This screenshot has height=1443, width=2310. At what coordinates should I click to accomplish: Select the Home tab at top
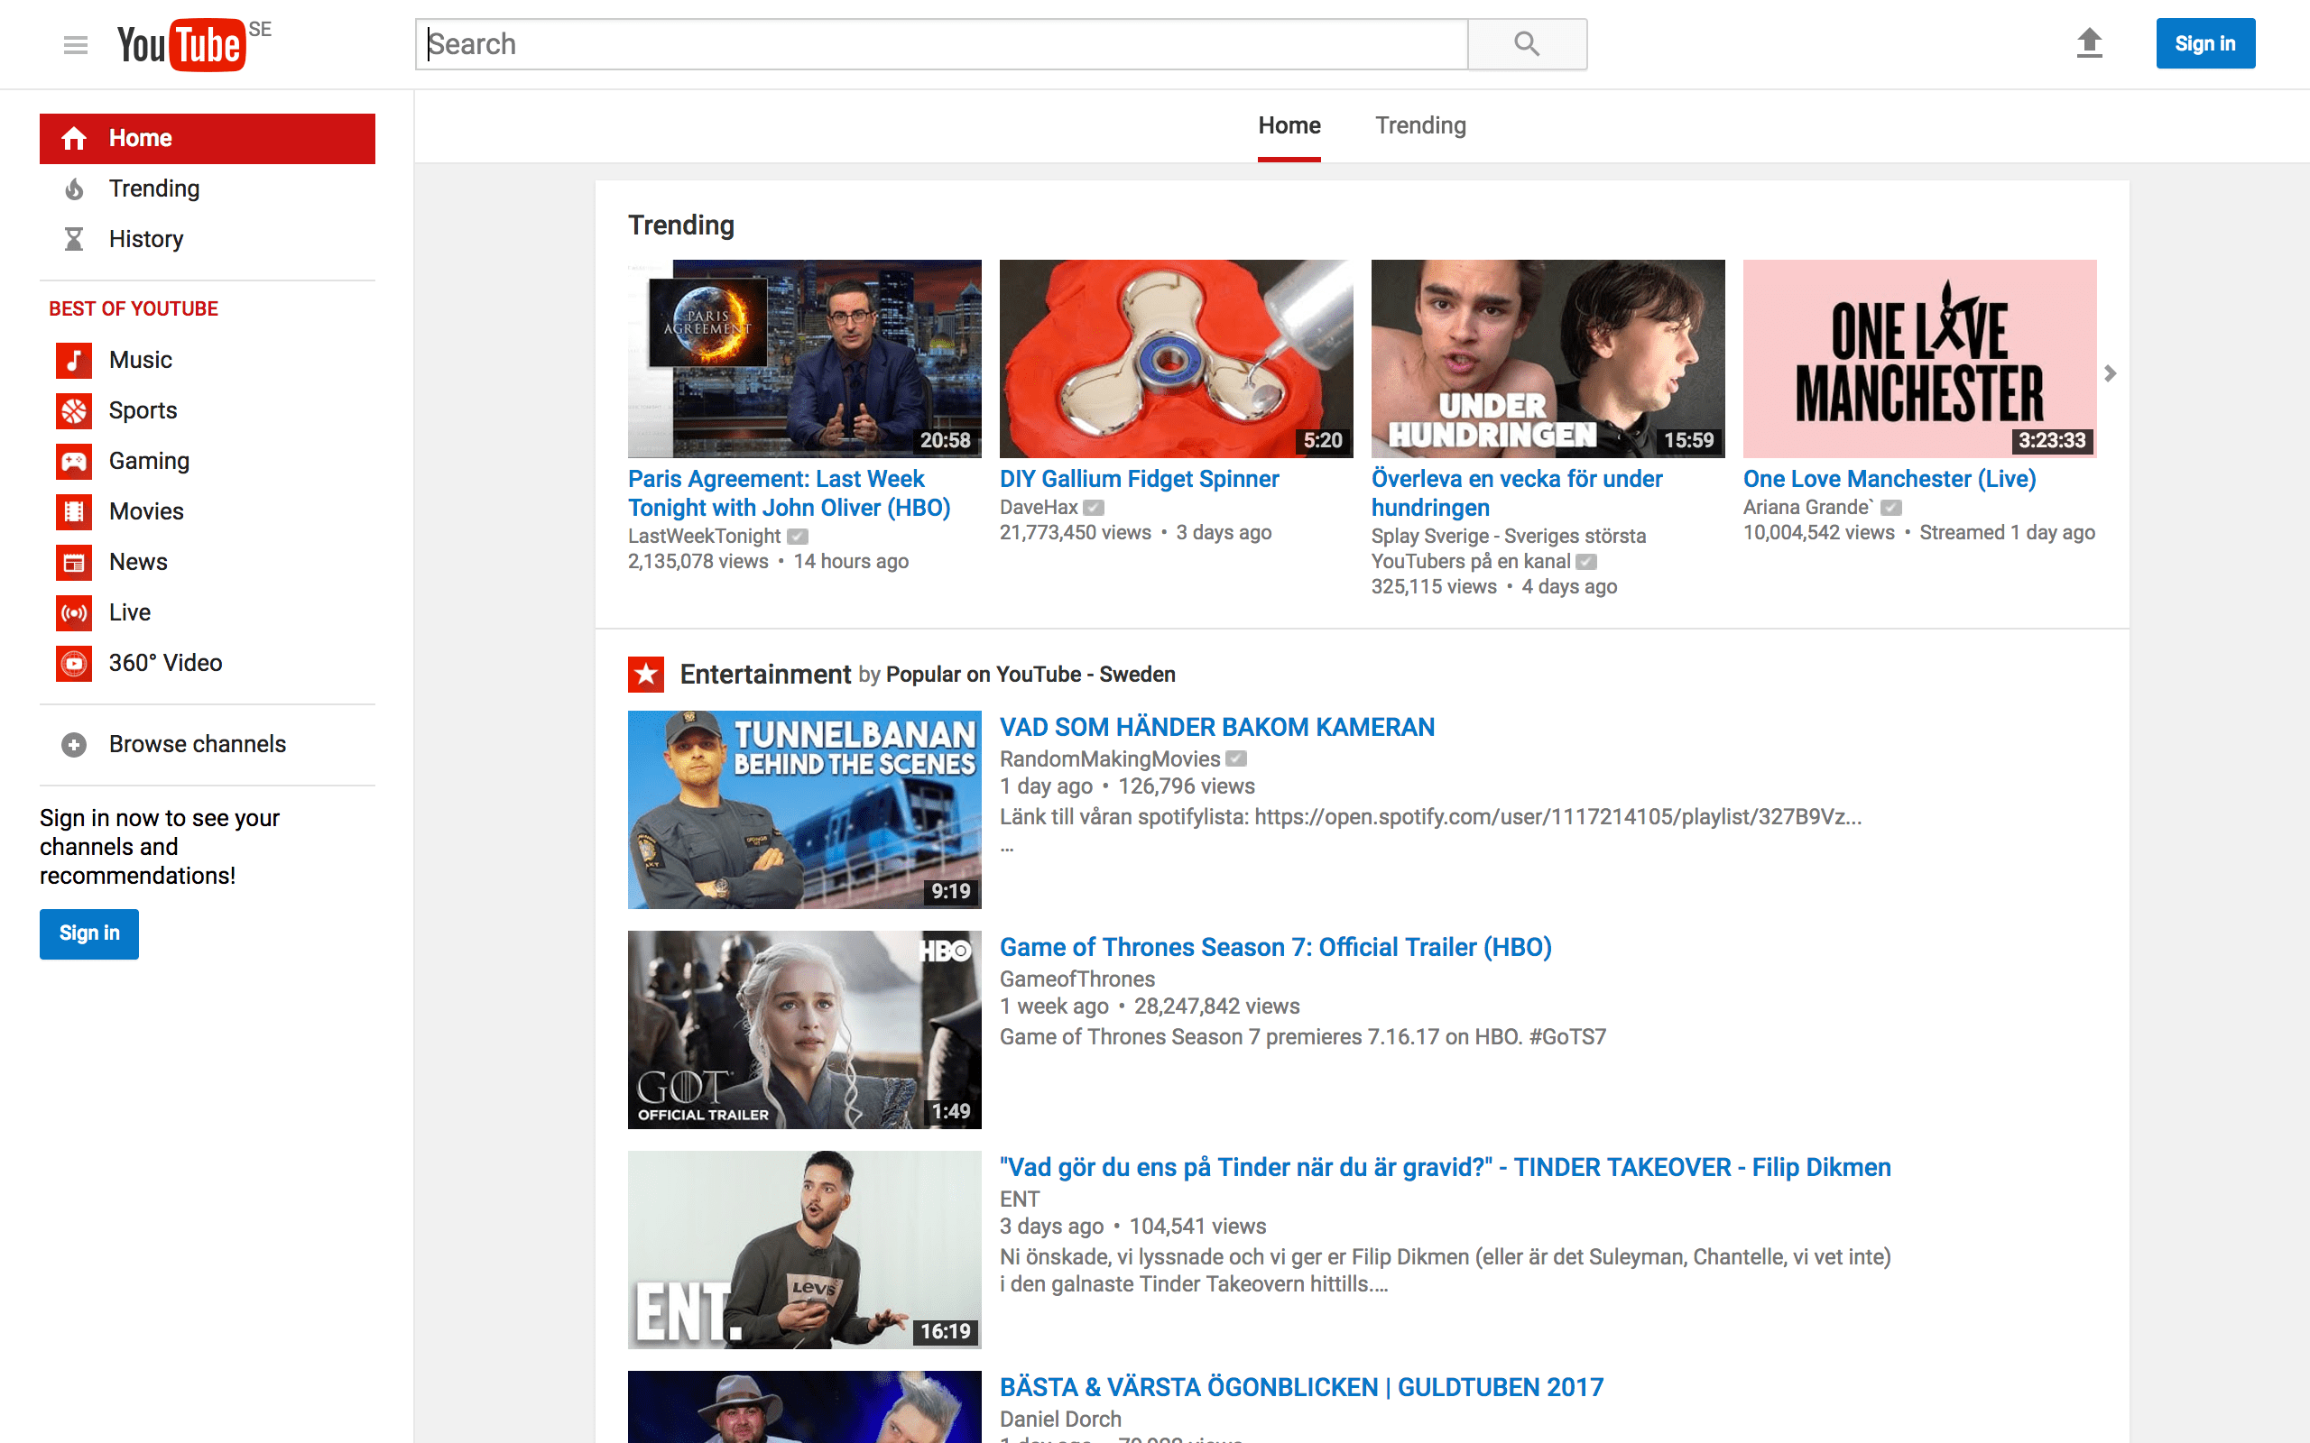tap(1289, 125)
